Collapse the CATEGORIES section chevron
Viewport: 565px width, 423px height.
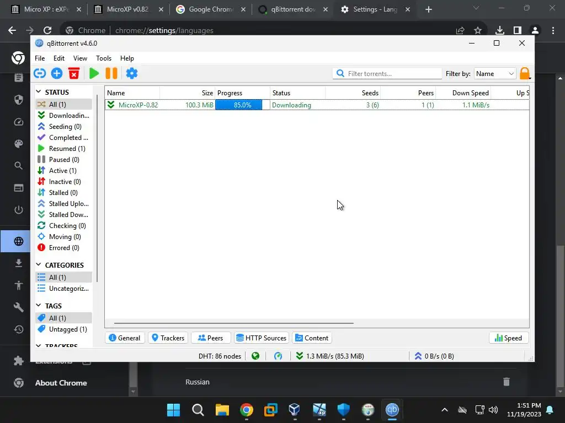pos(39,265)
